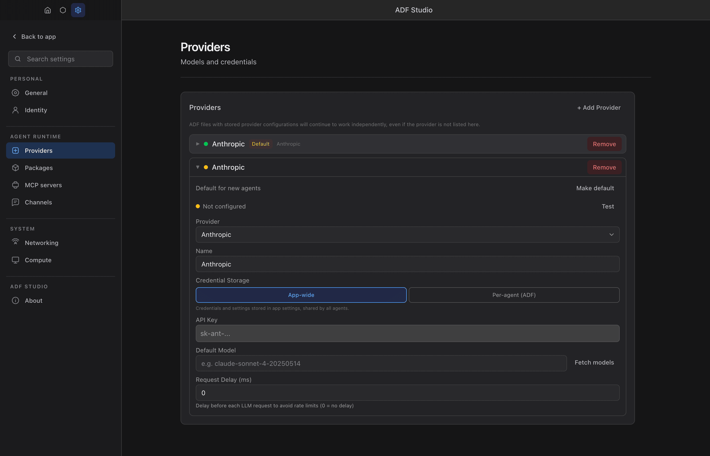The image size is (710, 456).
Task: Click the Compute monitor icon
Action: tap(15, 260)
